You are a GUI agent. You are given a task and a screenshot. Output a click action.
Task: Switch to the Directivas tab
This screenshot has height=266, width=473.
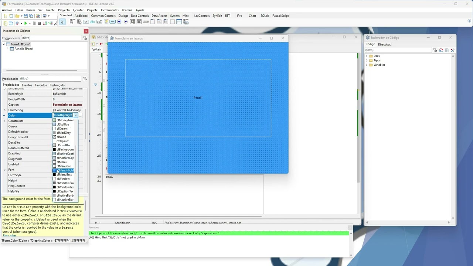point(384,44)
